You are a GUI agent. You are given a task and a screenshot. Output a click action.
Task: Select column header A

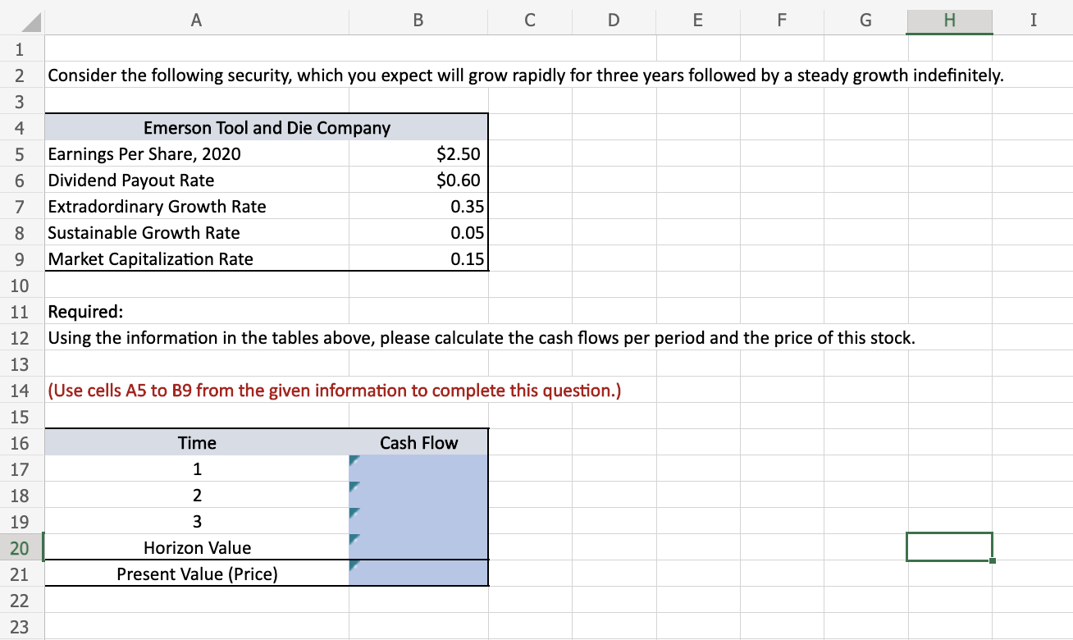196,21
